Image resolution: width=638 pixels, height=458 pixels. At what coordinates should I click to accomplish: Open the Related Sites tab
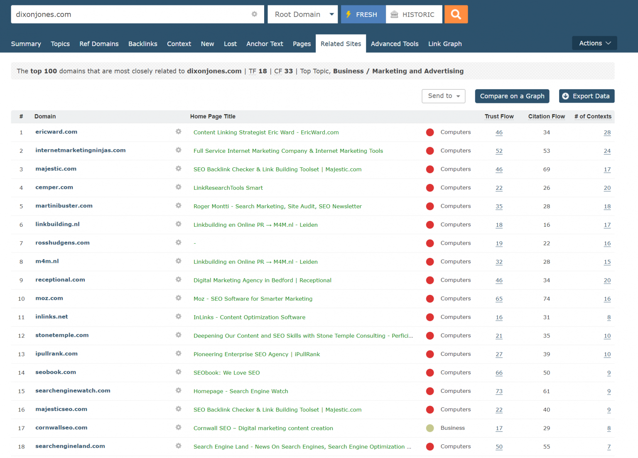tap(341, 44)
